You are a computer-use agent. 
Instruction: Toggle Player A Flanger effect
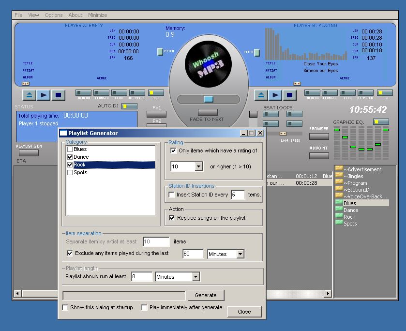click(101, 93)
